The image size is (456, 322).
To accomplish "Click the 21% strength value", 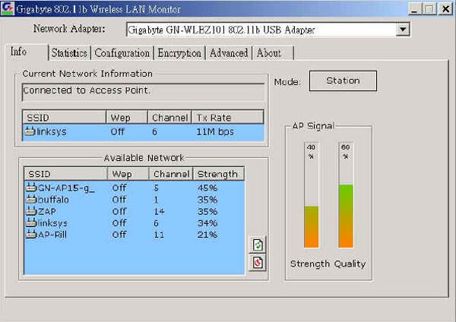I will 207,234.
